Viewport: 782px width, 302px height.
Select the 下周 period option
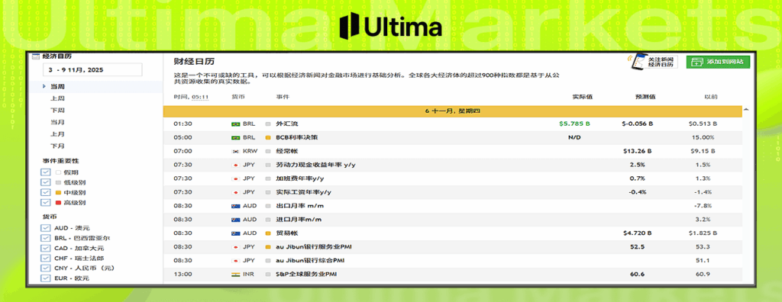(57, 110)
